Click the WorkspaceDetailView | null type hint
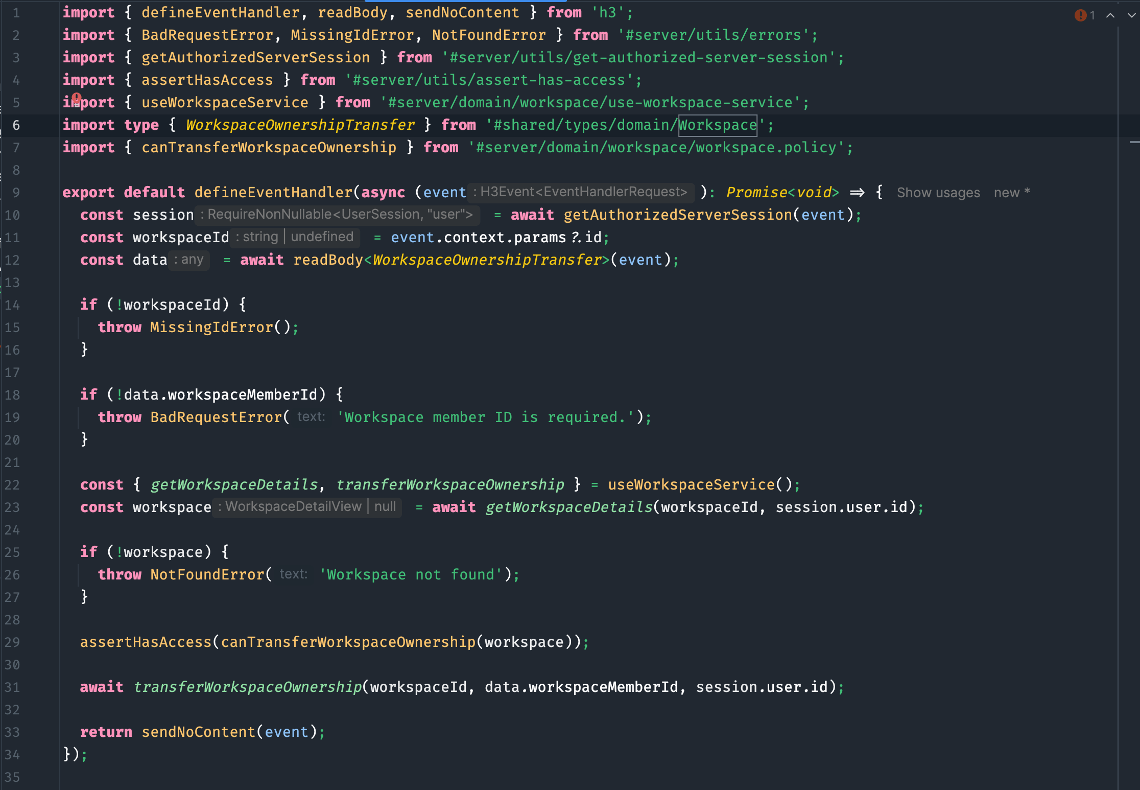 (x=307, y=507)
